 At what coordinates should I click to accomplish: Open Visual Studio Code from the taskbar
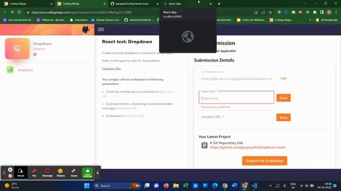254,186
